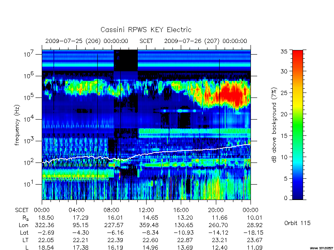Click the SCET row header below the plot
Image resolution: width=334 pixels, height=250 pixels.
(x=22, y=210)
